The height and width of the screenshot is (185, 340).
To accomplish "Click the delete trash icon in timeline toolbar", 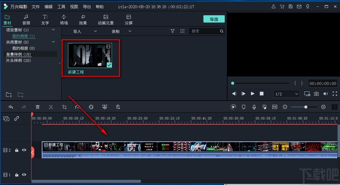I will click(38, 107).
